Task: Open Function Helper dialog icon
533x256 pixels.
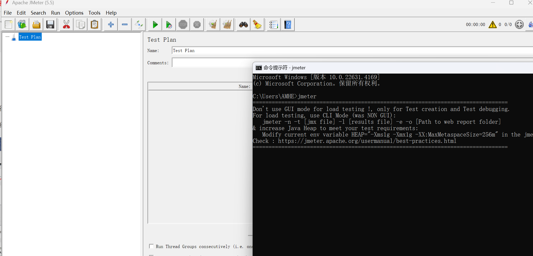Action: [x=273, y=25]
